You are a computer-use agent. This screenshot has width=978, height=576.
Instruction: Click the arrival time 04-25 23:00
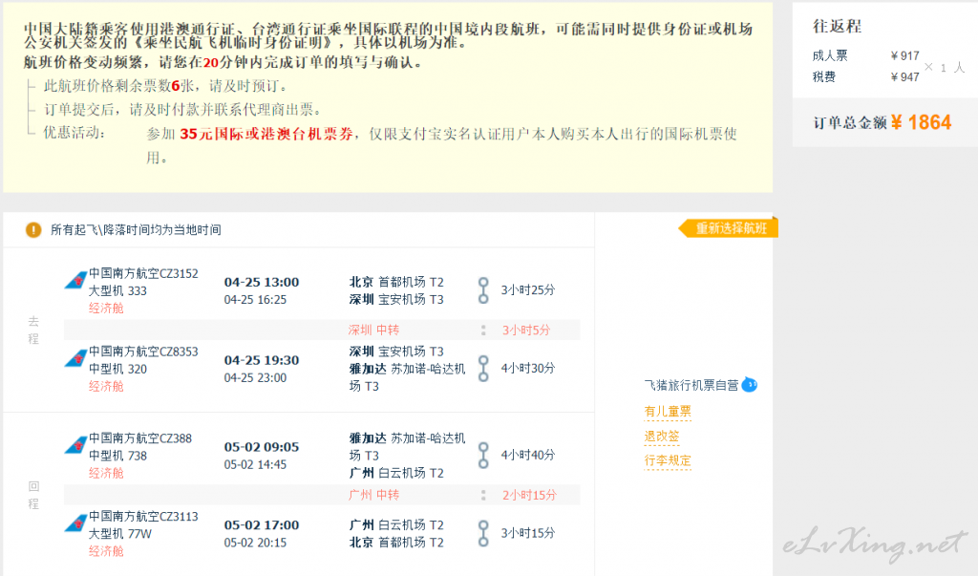point(256,377)
